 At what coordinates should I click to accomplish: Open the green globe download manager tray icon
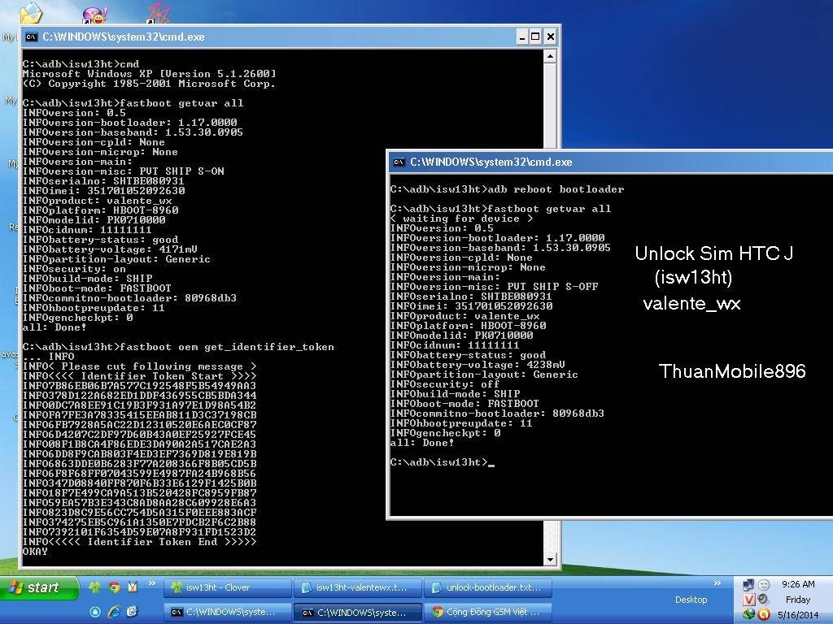pyautogui.click(x=748, y=614)
